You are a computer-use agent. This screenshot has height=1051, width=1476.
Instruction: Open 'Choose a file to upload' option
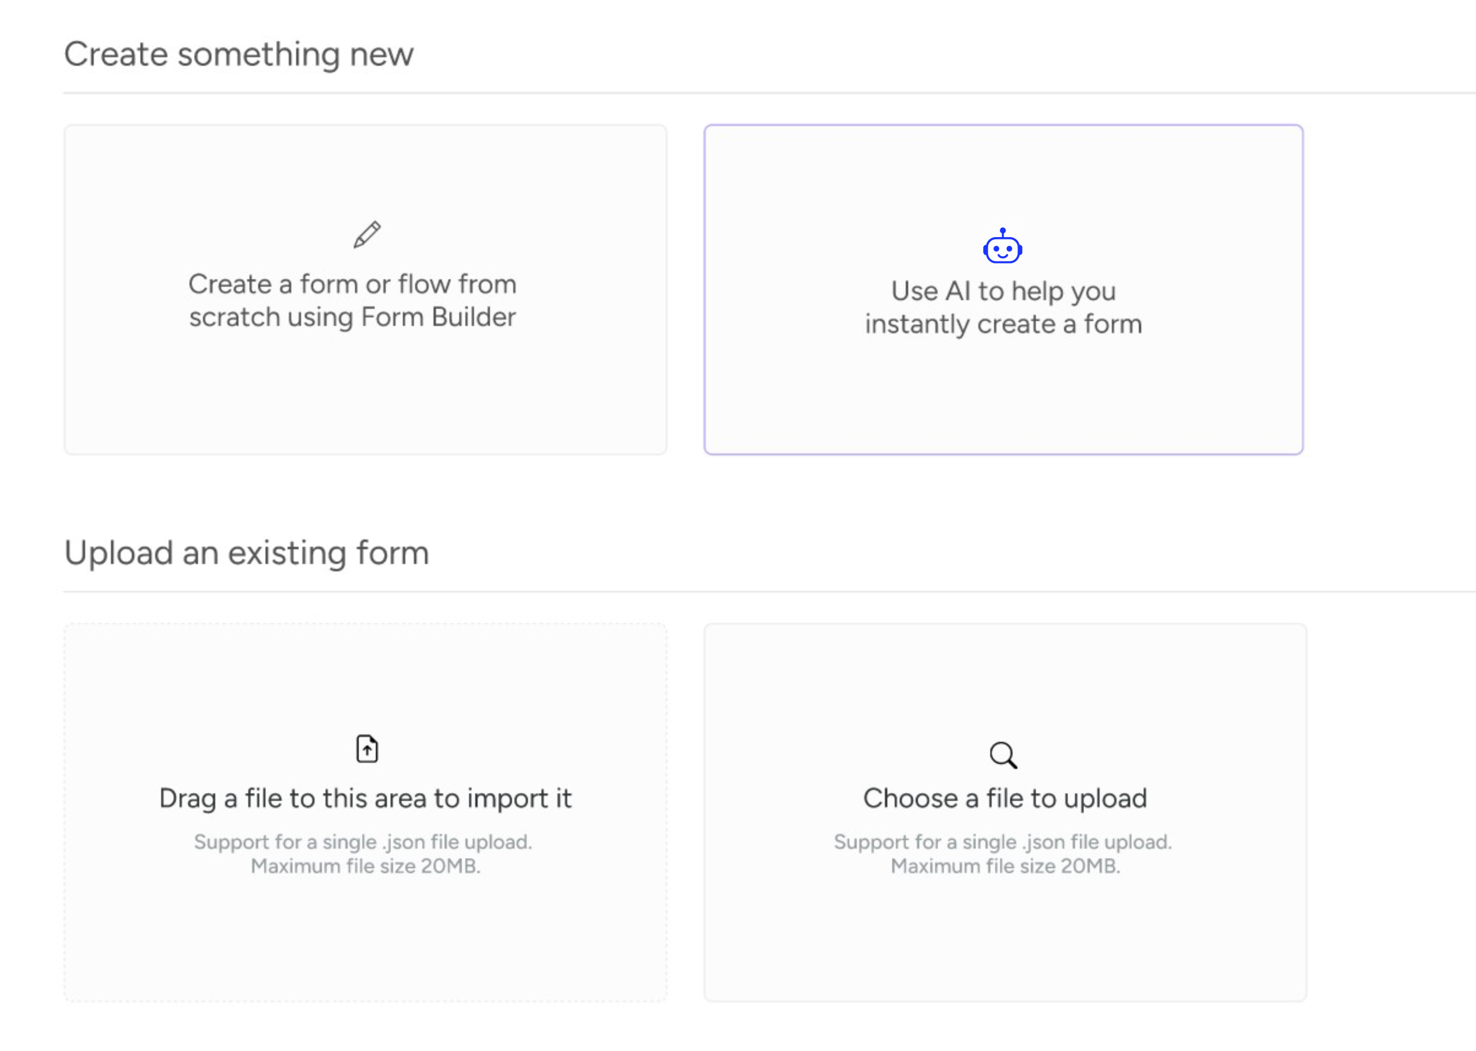click(x=1004, y=798)
